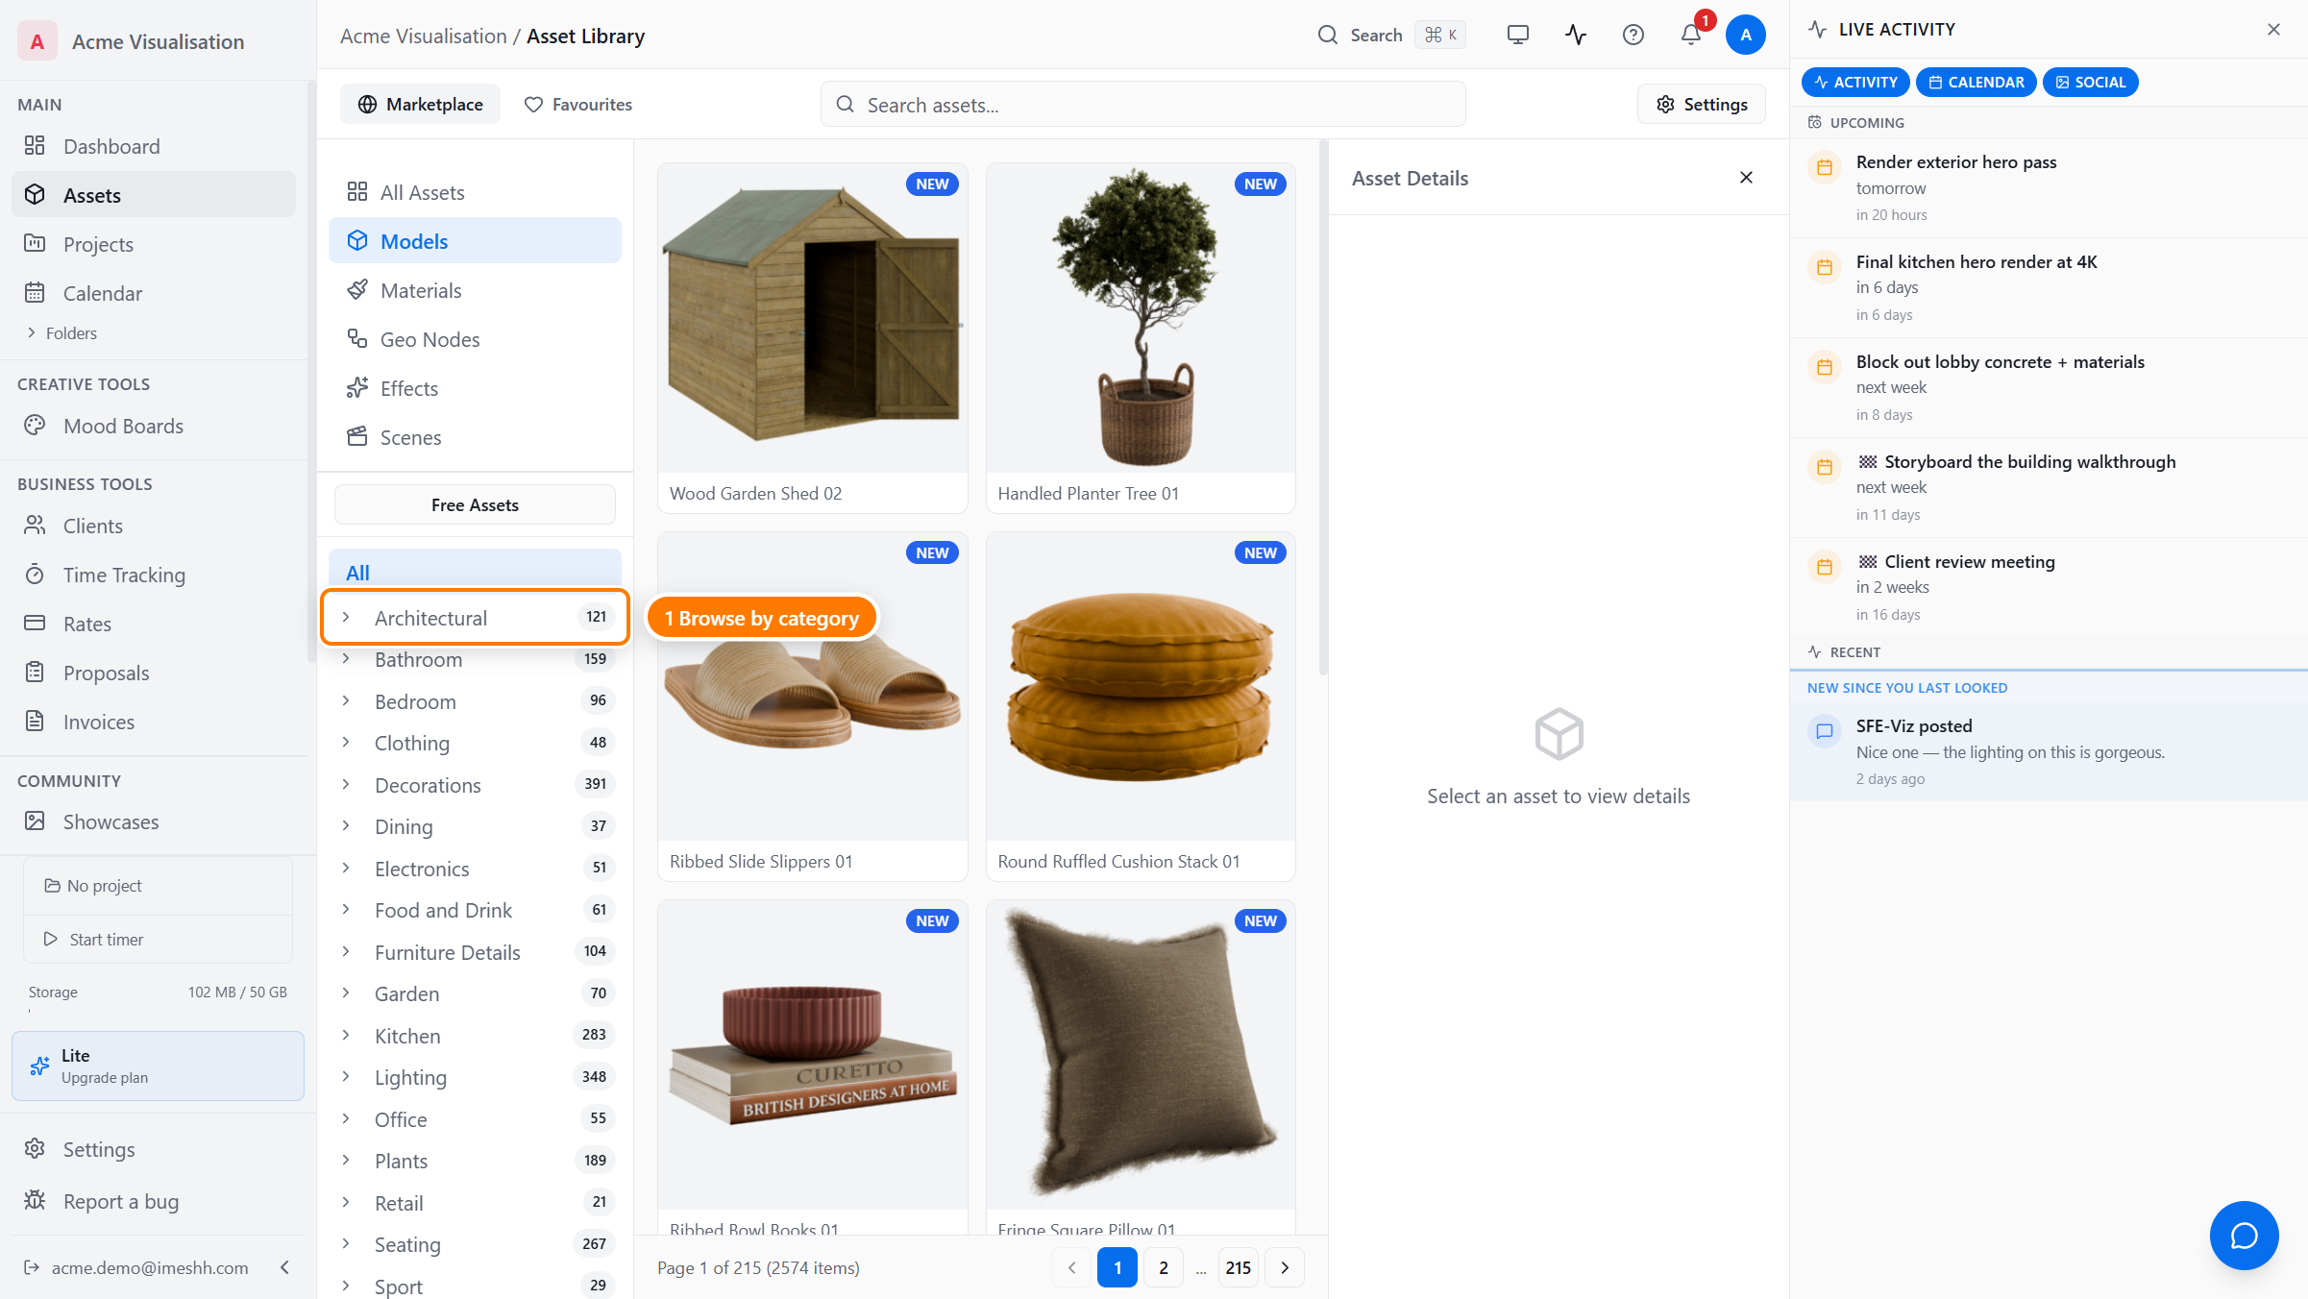This screenshot has width=2308, height=1299.
Task: Select the All Assets category
Action: pyautogui.click(x=475, y=192)
